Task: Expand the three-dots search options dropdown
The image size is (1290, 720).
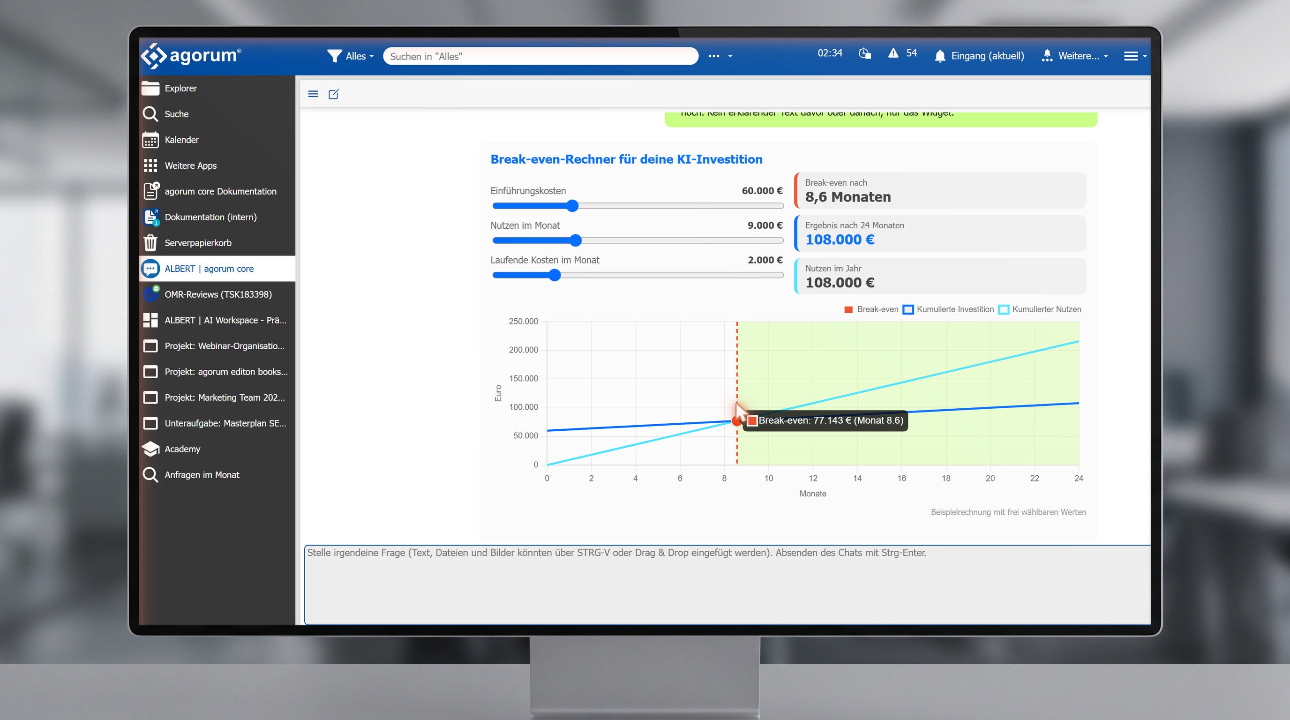Action: click(720, 56)
